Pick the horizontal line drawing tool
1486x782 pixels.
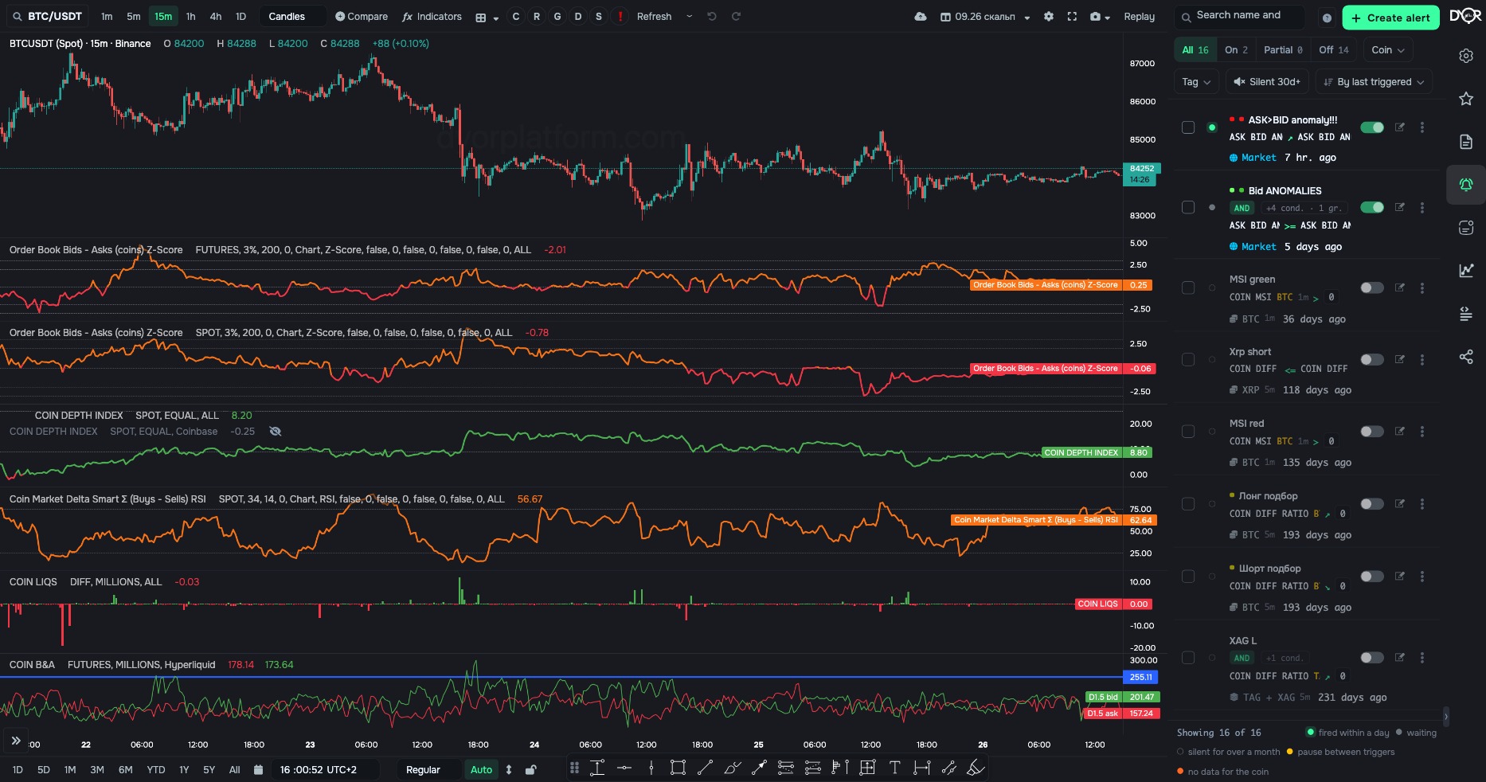point(624,768)
